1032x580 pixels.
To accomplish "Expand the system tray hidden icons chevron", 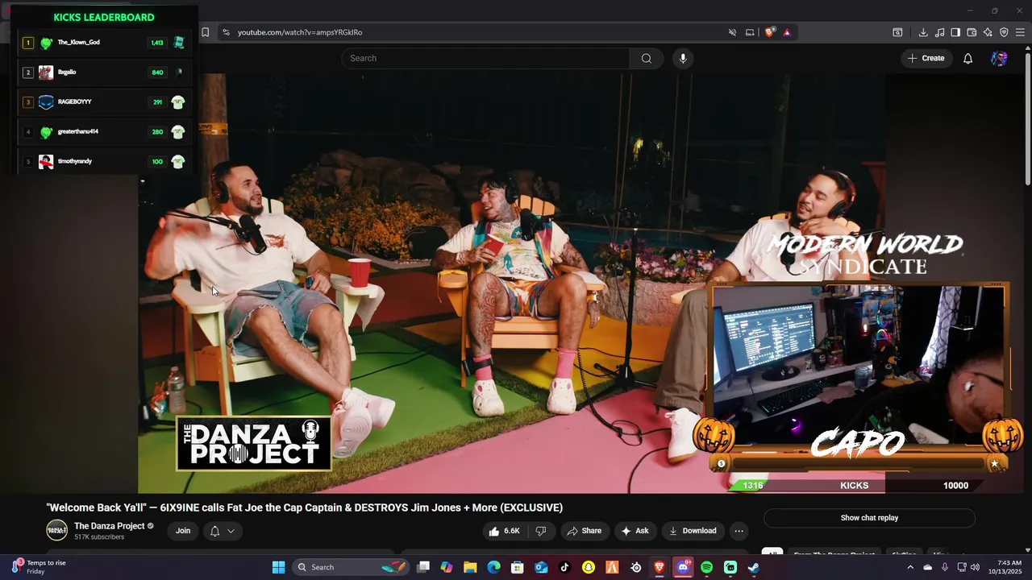I will (910, 567).
